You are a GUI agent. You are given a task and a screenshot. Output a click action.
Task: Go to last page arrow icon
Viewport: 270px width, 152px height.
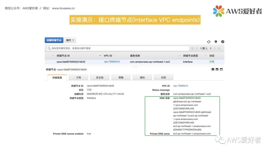219,48
